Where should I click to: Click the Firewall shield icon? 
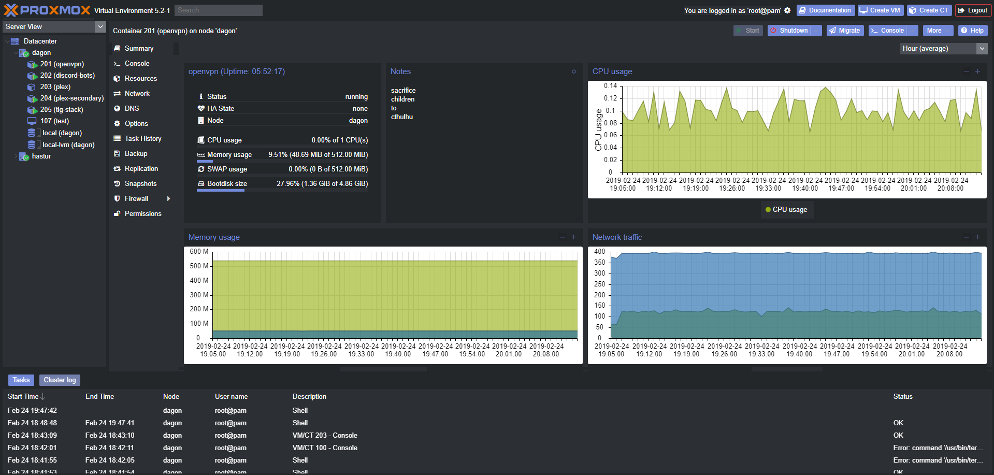point(117,199)
